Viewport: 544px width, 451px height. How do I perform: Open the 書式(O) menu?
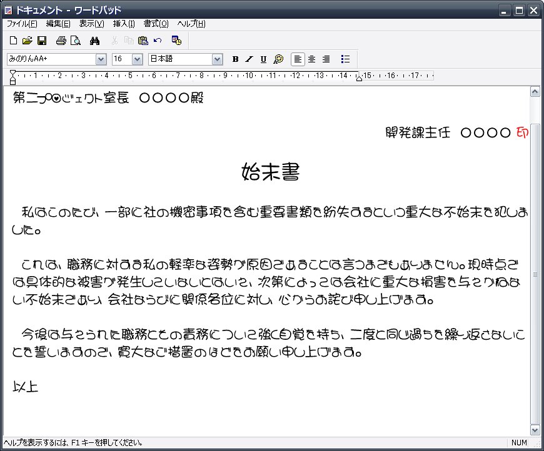(156, 24)
